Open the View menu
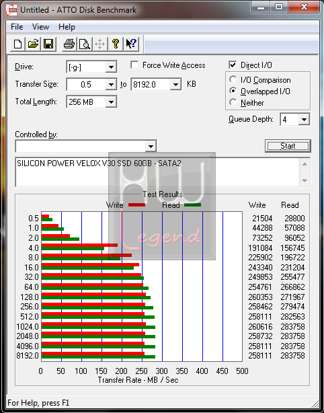324x413 pixels. pos(40,27)
